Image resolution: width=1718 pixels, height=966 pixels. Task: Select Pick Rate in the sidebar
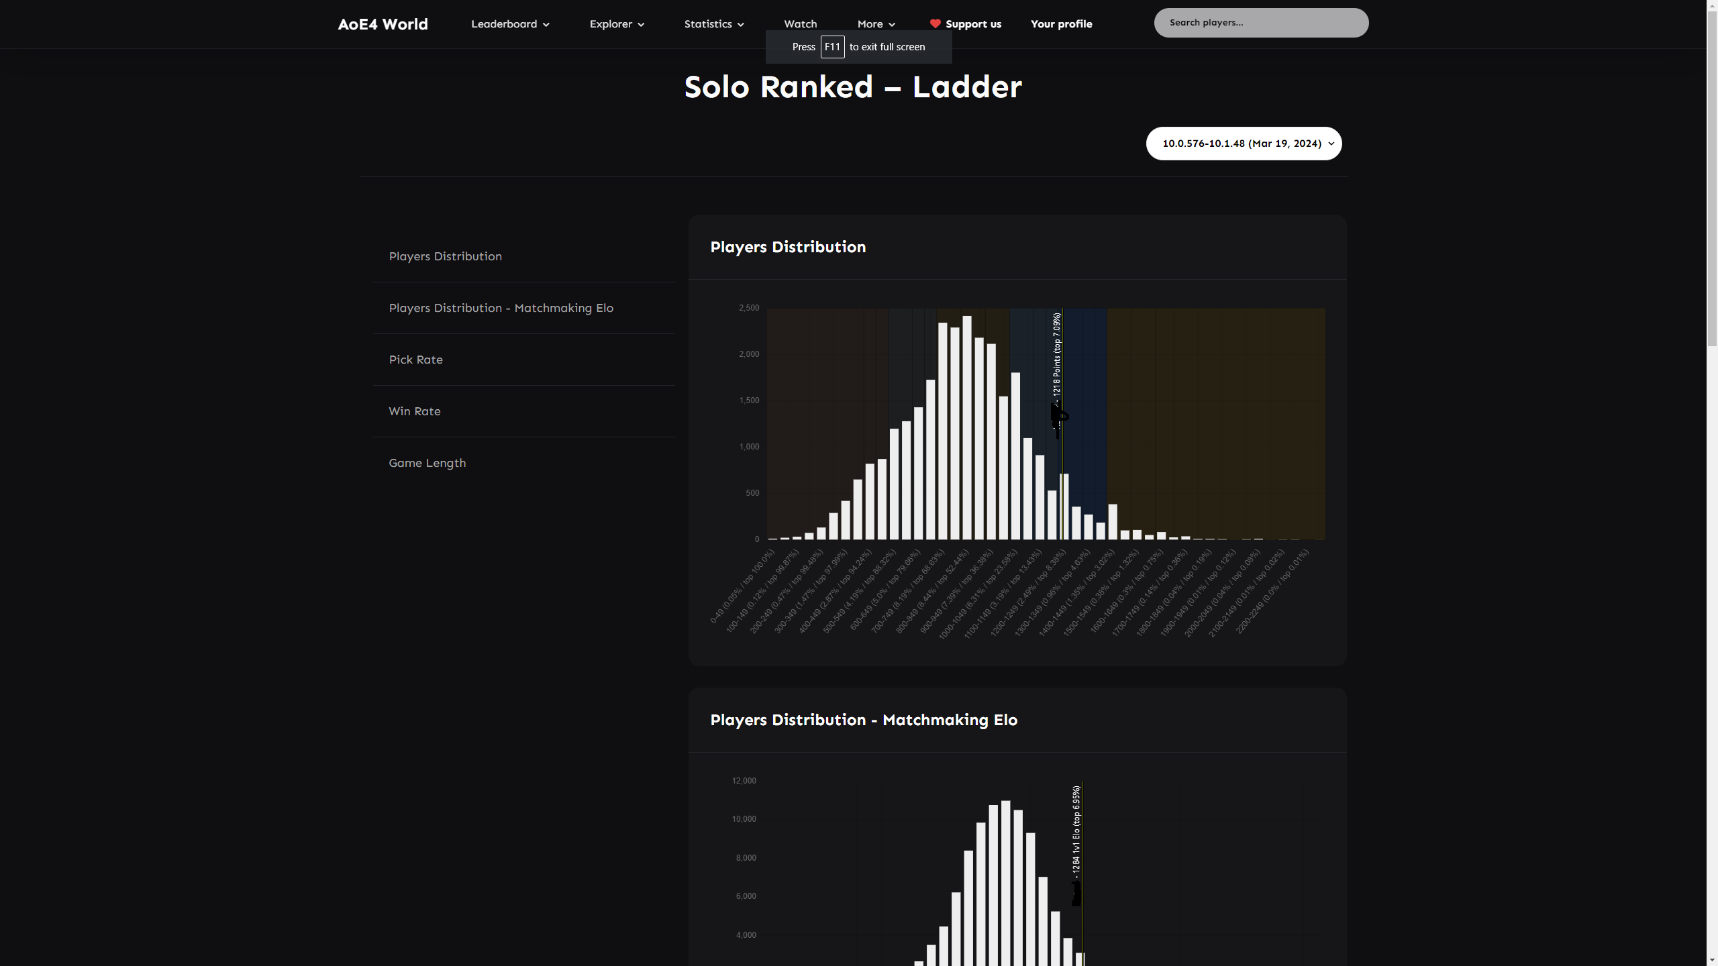coord(415,360)
